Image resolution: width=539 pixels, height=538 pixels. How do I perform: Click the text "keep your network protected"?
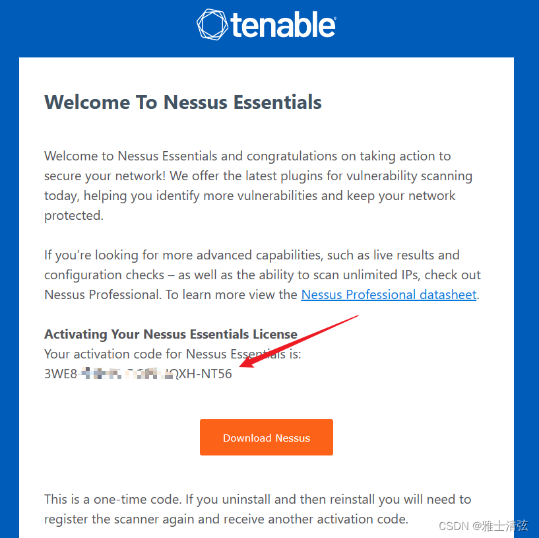coord(395,196)
